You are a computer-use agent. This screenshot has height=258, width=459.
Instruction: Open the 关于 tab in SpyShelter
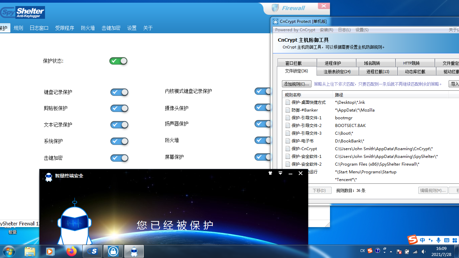148,28
